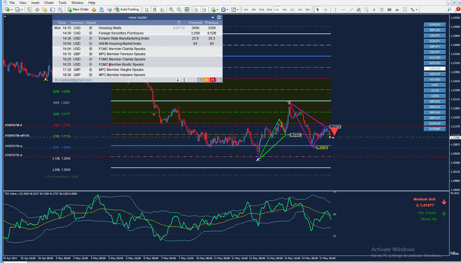Toggle high impact 'H' news filter
The image size is (461, 263).
click(212, 80)
